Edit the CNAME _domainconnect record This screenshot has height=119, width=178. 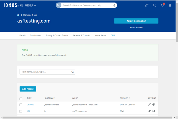pos(149,105)
